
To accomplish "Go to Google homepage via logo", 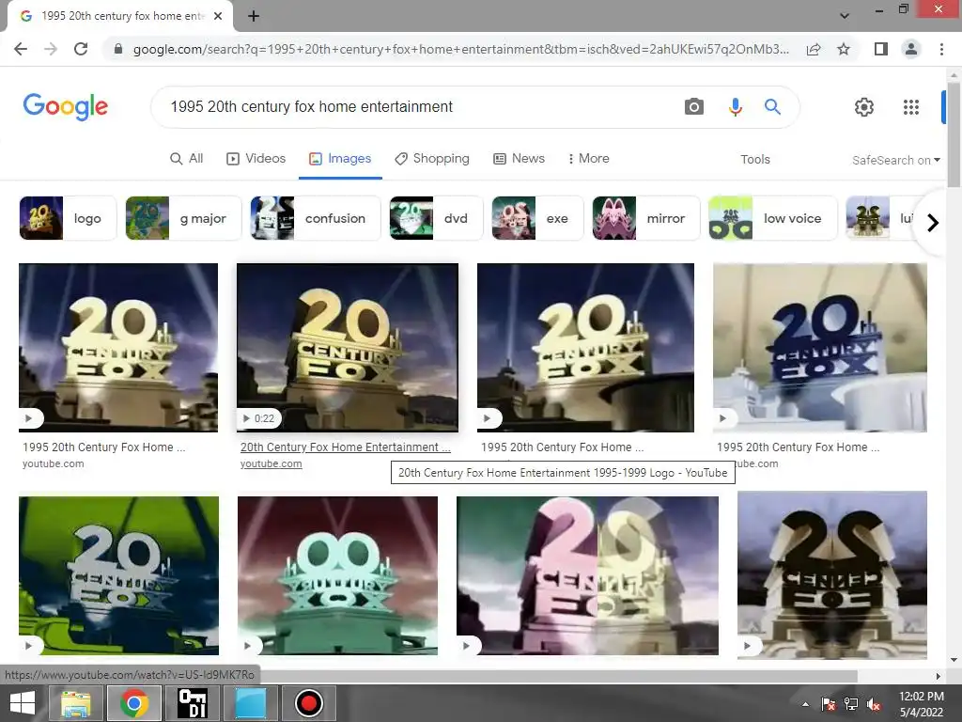I will (x=66, y=107).
